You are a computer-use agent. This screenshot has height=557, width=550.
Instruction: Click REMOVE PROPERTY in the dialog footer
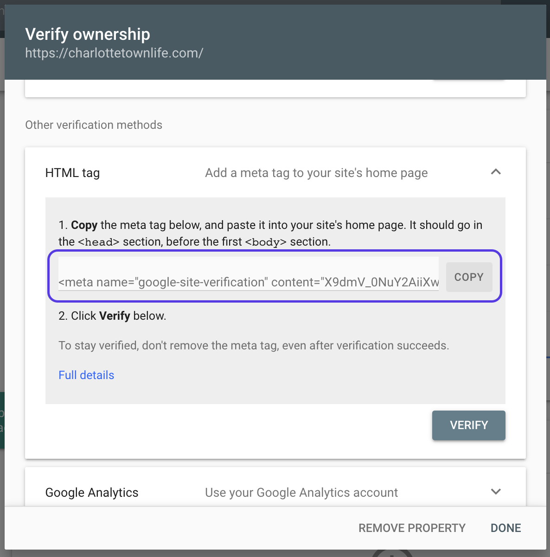[x=412, y=528]
